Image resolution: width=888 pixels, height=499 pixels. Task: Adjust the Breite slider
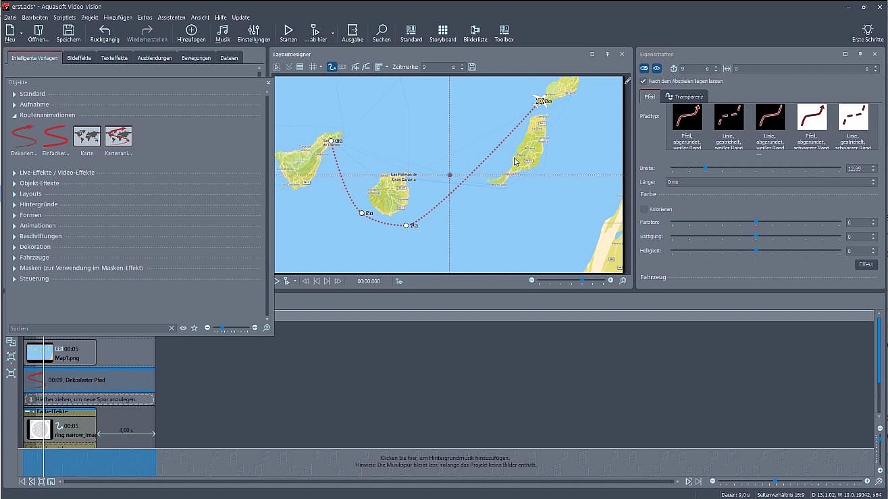pyautogui.click(x=706, y=168)
